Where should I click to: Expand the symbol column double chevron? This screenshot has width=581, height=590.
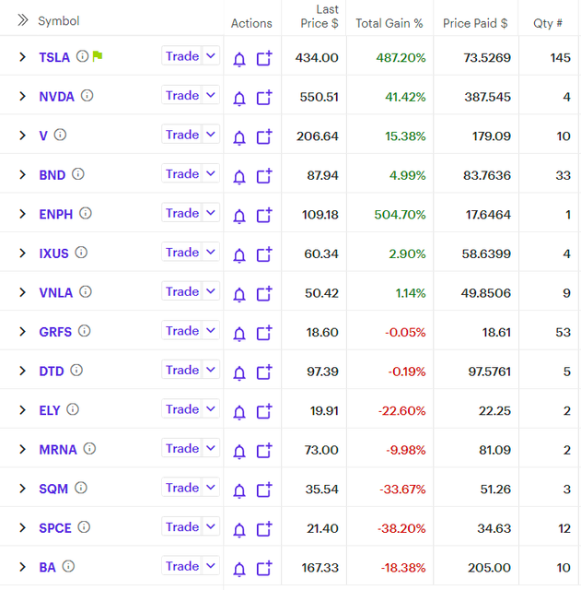click(23, 20)
